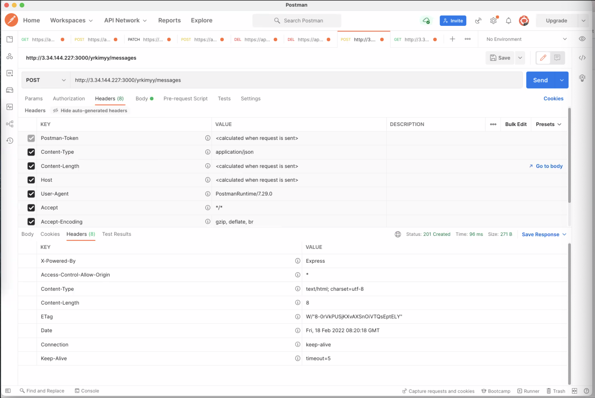Viewport: 595px width, 398px height.
Task: Click the Send button
Action: coord(540,80)
